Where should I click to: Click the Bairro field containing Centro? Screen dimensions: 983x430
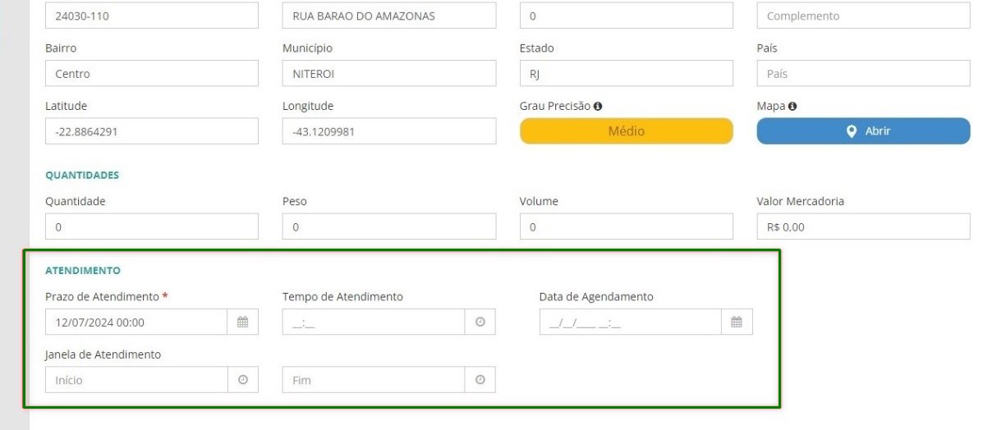[x=151, y=74]
